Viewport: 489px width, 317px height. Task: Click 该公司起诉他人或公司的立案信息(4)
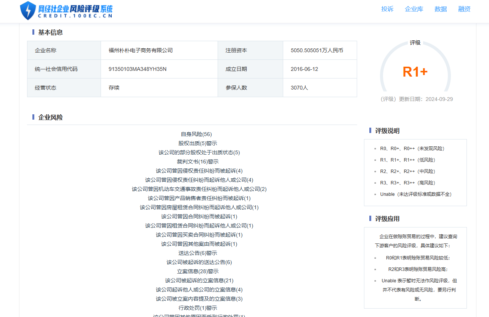(x=199, y=290)
